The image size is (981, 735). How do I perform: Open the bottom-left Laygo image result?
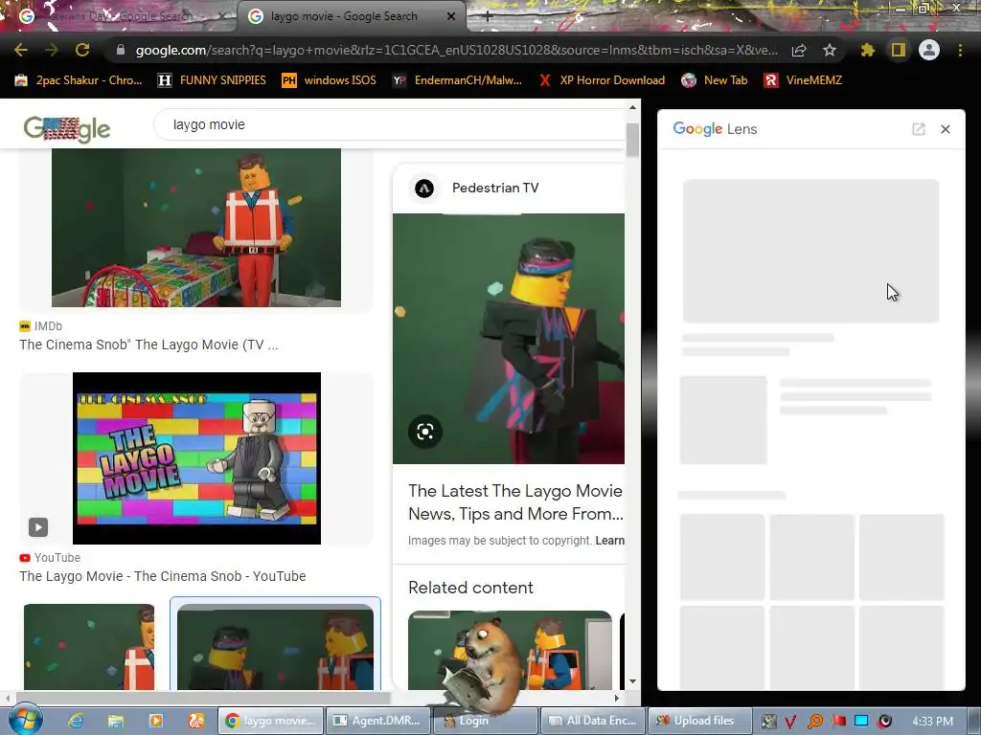[89, 647]
